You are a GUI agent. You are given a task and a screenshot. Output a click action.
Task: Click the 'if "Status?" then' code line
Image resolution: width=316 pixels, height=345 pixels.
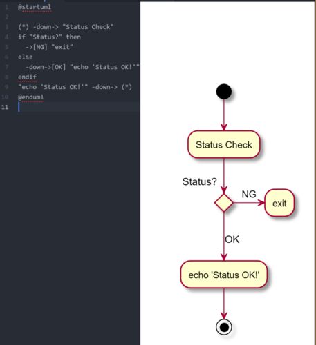49,37
